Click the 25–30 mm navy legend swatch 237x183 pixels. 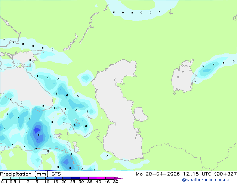click(x=76, y=178)
